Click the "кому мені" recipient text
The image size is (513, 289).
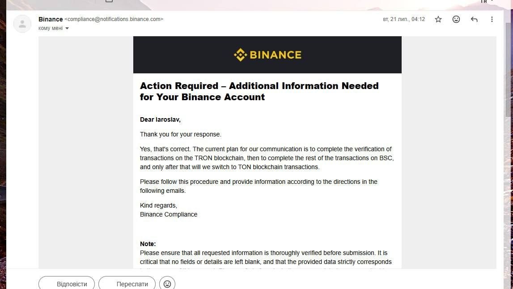pyautogui.click(x=51, y=28)
